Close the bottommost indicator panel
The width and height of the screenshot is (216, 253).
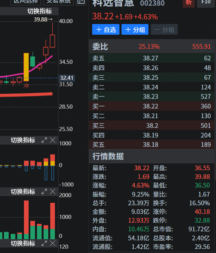click(52, 244)
